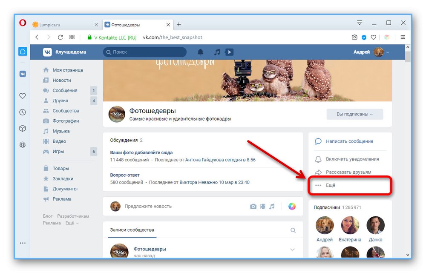The height and width of the screenshot is (273, 426).
Task: Search community posts magnifier icon
Action: coord(293,230)
